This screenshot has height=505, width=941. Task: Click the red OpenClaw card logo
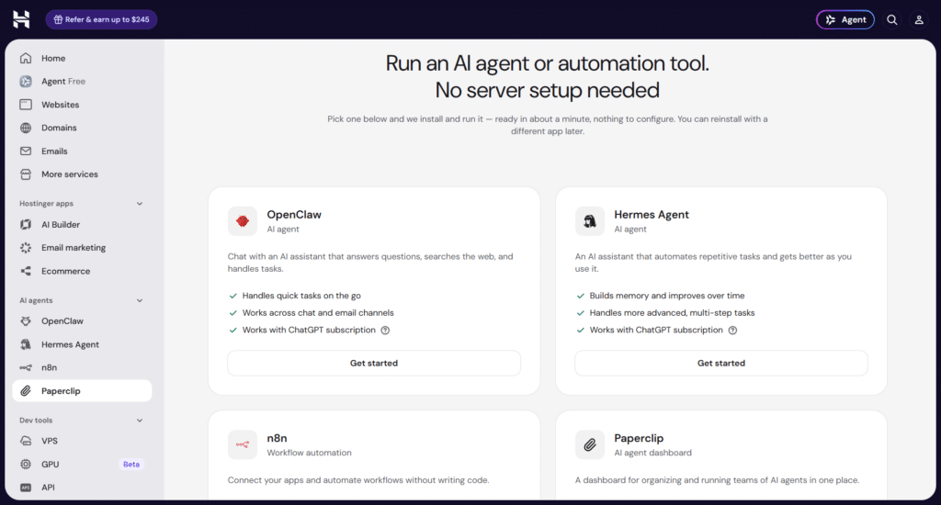click(243, 221)
